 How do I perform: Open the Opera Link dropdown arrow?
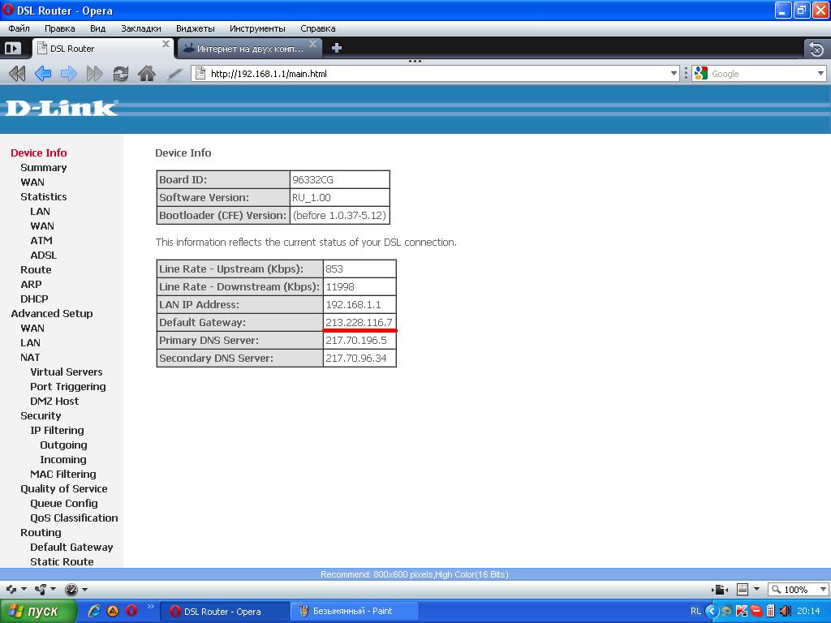click(x=24, y=589)
